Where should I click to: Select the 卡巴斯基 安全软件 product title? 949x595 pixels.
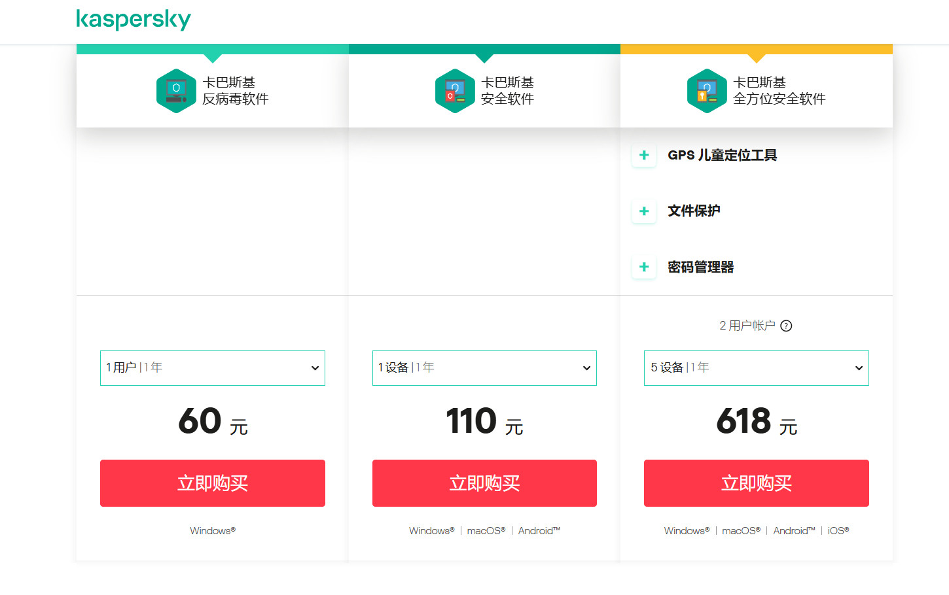point(508,91)
